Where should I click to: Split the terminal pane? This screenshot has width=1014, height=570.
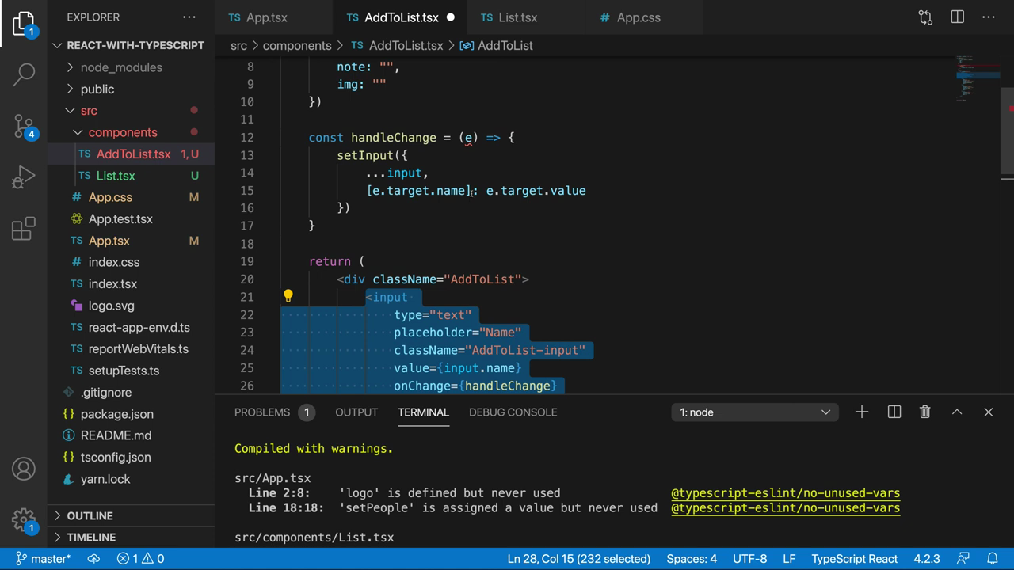pos(894,412)
